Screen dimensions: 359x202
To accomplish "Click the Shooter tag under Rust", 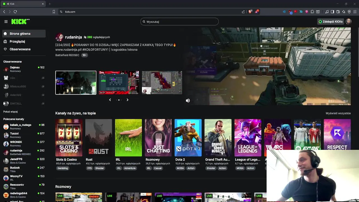I will point(100,168).
